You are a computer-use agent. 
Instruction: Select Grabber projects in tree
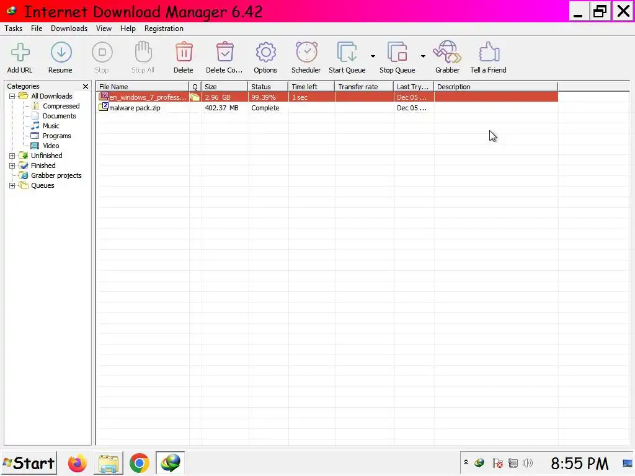coord(56,175)
